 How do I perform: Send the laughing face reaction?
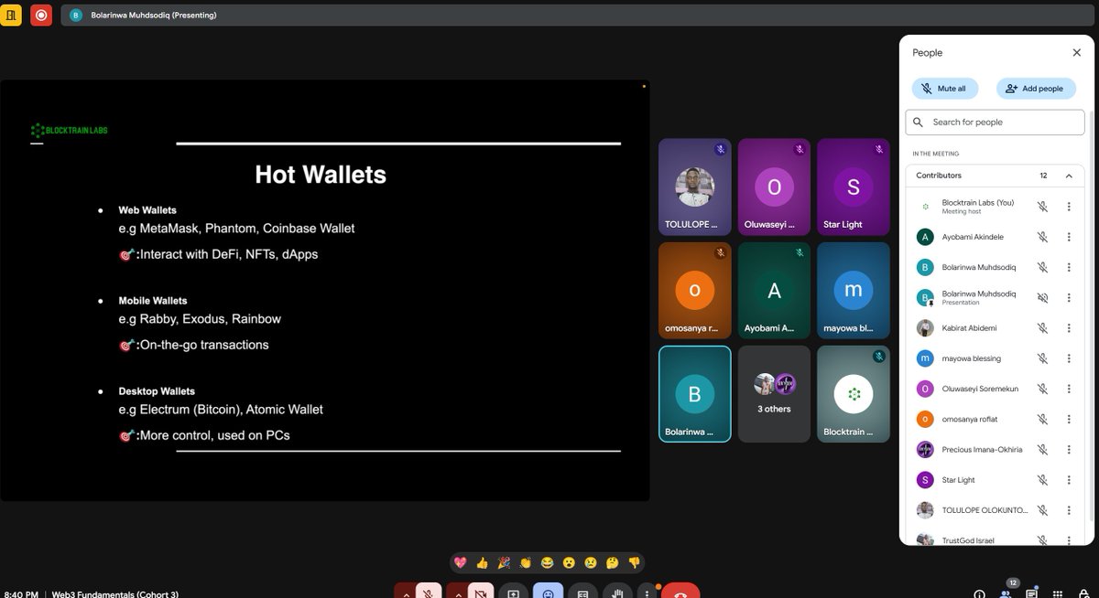(548, 562)
